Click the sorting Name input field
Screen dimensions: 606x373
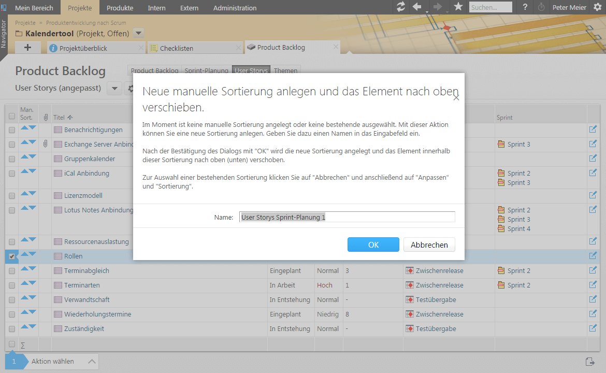pyautogui.click(x=347, y=217)
